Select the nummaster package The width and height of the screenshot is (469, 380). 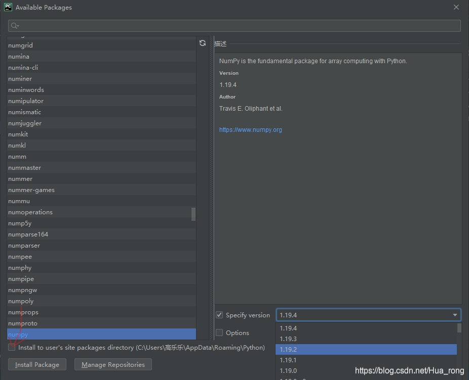tap(101, 168)
